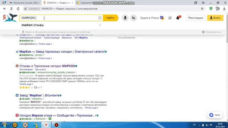This screenshot has height=128, width=228.
Task: Open the downloads arrow icon
Action: point(224,9)
